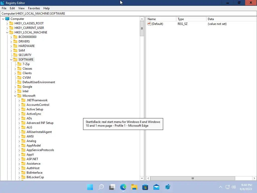Collapse the SOFTWARE key
Image resolution: width=257 pixels, height=193 pixels.
coord(11,60)
